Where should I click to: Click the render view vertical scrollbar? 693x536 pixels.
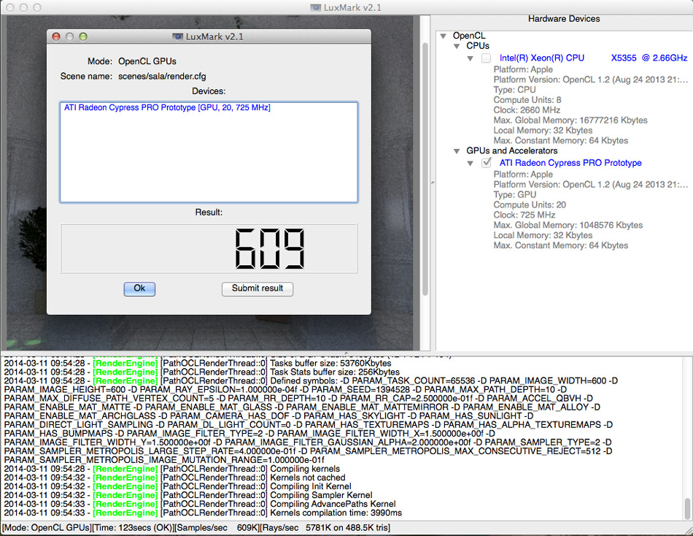(x=425, y=168)
